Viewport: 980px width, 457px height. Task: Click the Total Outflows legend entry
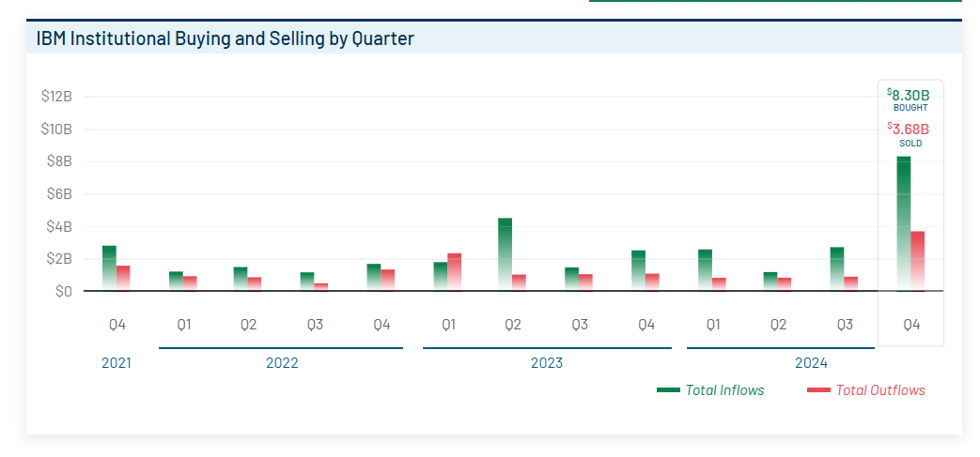pos(865,390)
